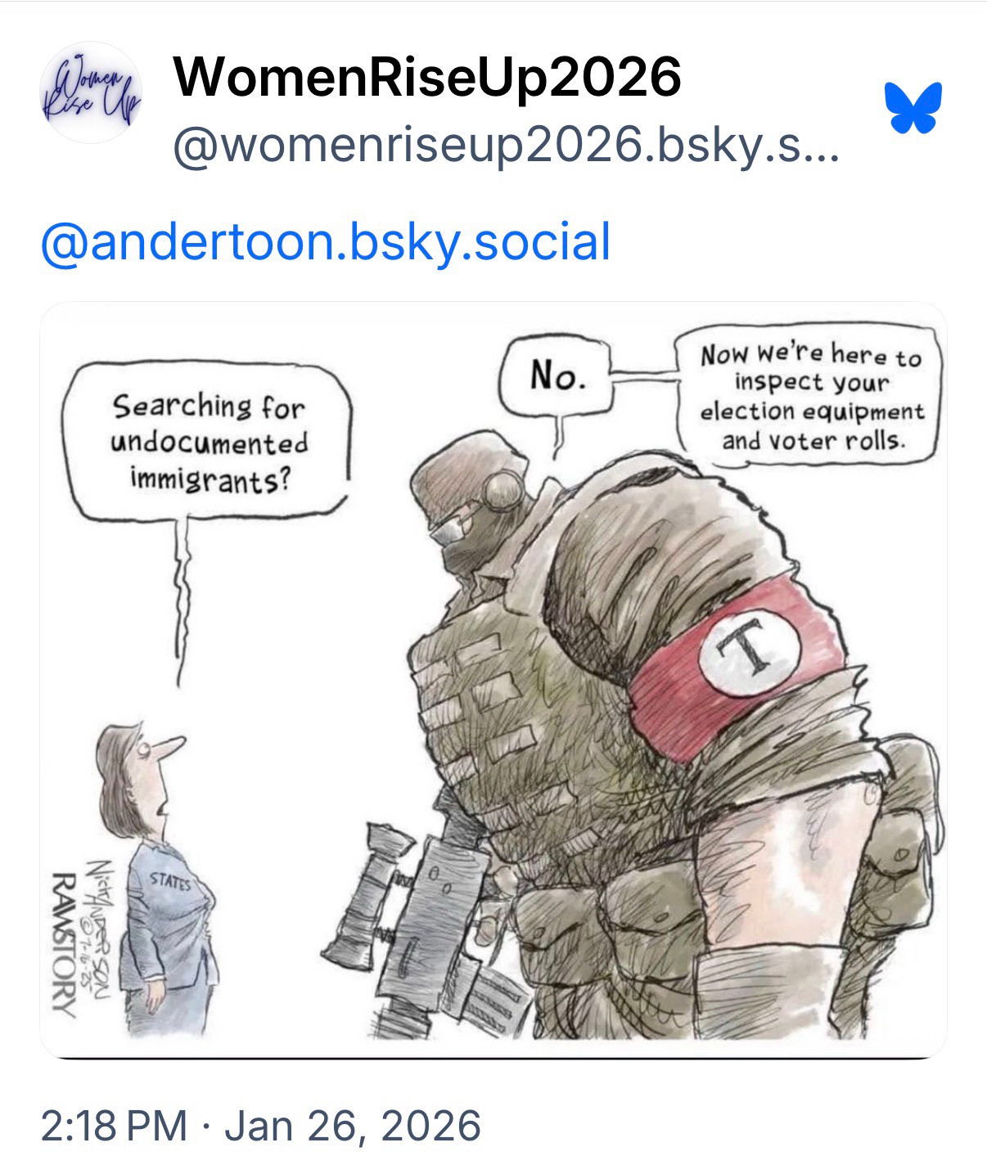The image size is (987, 1174).
Task: Click the blue Bluesky butterfly logo
Action: click(x=913, y=107)
